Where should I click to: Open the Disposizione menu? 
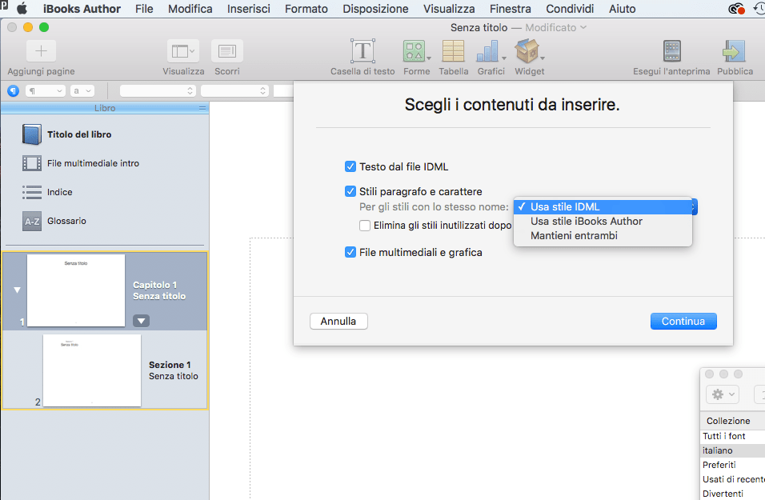[375, 9]
